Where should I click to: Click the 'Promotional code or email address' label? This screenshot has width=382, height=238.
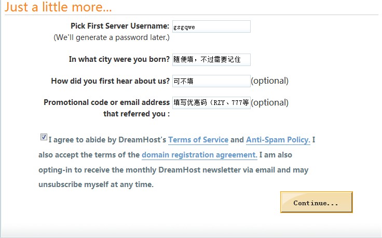pyautogui.click(x=107, y=102)
